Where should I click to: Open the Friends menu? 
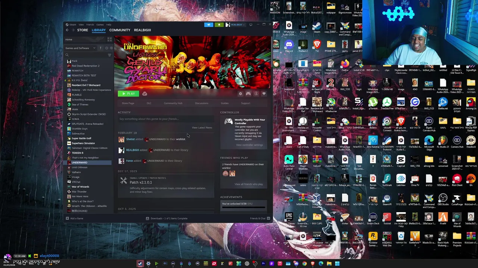90,25
